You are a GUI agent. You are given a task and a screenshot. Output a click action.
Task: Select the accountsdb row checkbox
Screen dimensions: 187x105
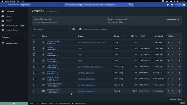[x=34, y=61]
